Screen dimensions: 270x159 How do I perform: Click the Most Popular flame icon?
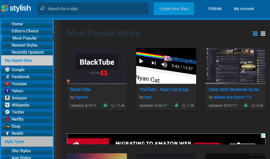click(x=8, y=38)
